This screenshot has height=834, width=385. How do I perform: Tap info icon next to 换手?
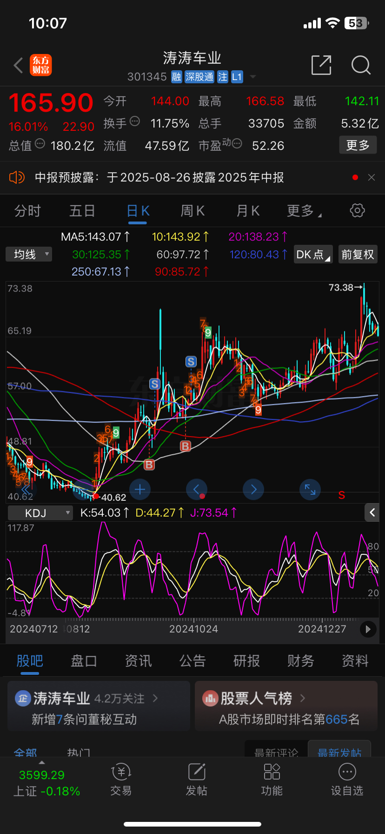point(135,121)
